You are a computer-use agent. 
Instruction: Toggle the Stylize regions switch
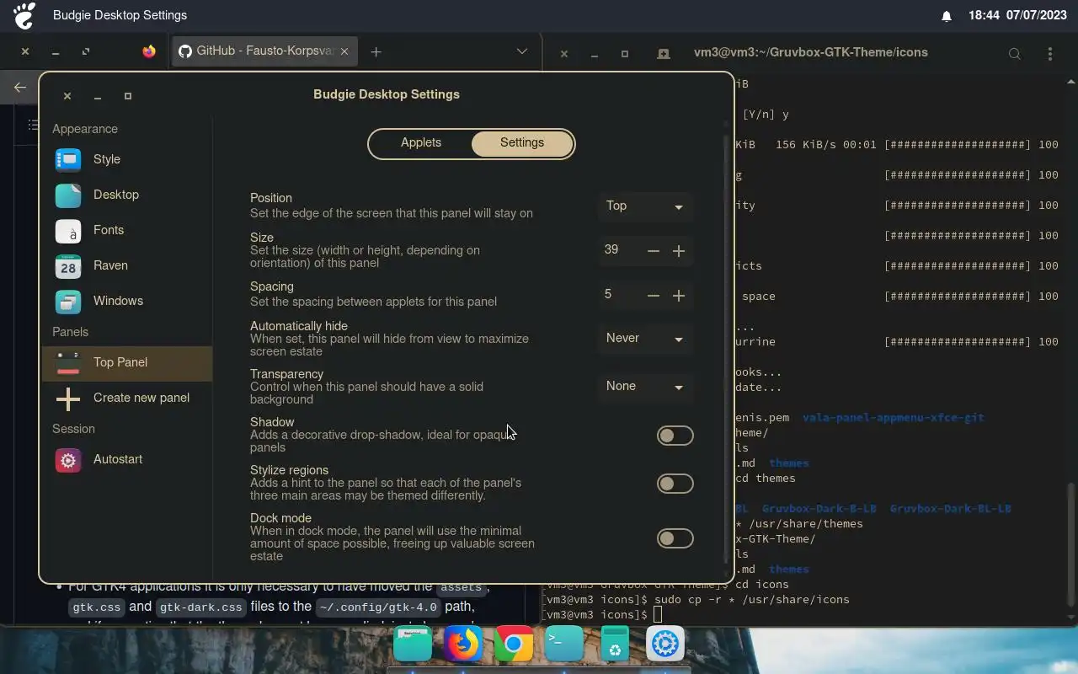tap(675, 484)
